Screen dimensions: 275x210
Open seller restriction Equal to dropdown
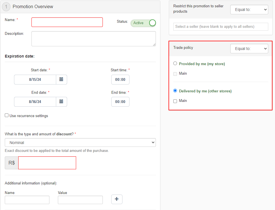point(249,10)
